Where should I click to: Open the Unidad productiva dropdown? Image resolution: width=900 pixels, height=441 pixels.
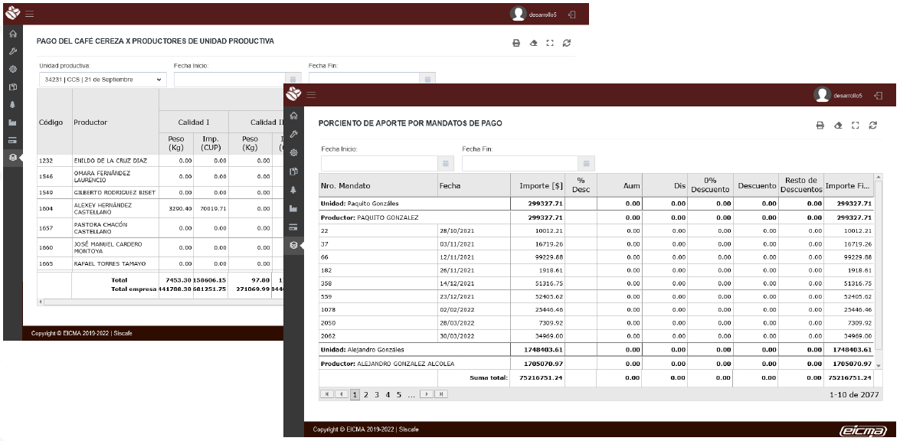[101, 79]
